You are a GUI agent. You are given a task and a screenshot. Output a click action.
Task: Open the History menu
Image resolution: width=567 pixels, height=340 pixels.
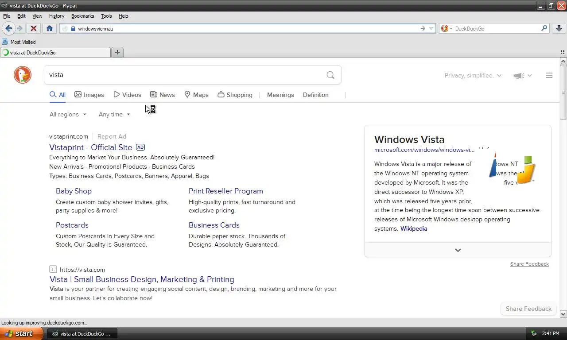click(x=57, y=16)
